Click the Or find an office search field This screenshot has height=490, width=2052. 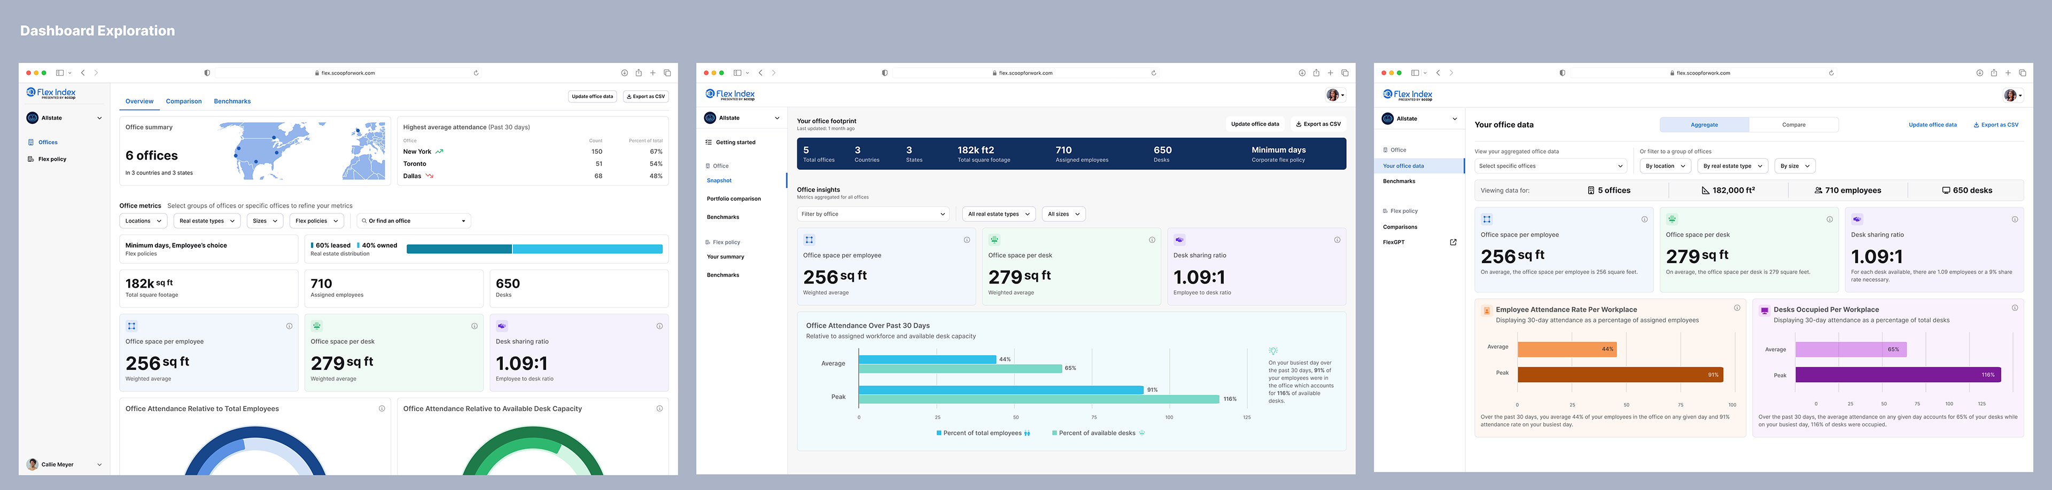(414, 221)
